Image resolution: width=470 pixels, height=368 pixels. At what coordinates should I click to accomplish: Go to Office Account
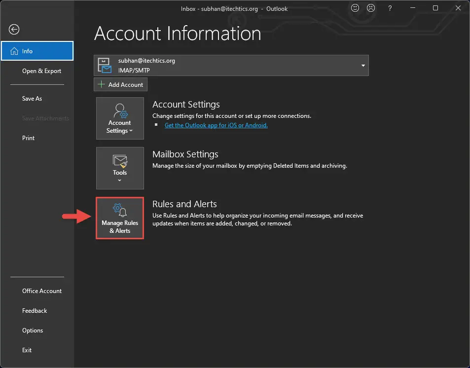coord(41,291)
